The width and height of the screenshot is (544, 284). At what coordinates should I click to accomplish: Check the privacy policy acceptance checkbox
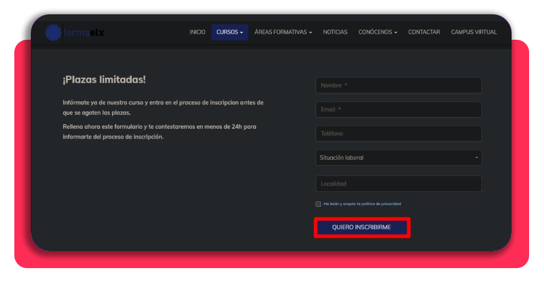[318, 204]
